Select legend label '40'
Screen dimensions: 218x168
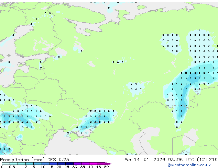(x=90, y=167)
